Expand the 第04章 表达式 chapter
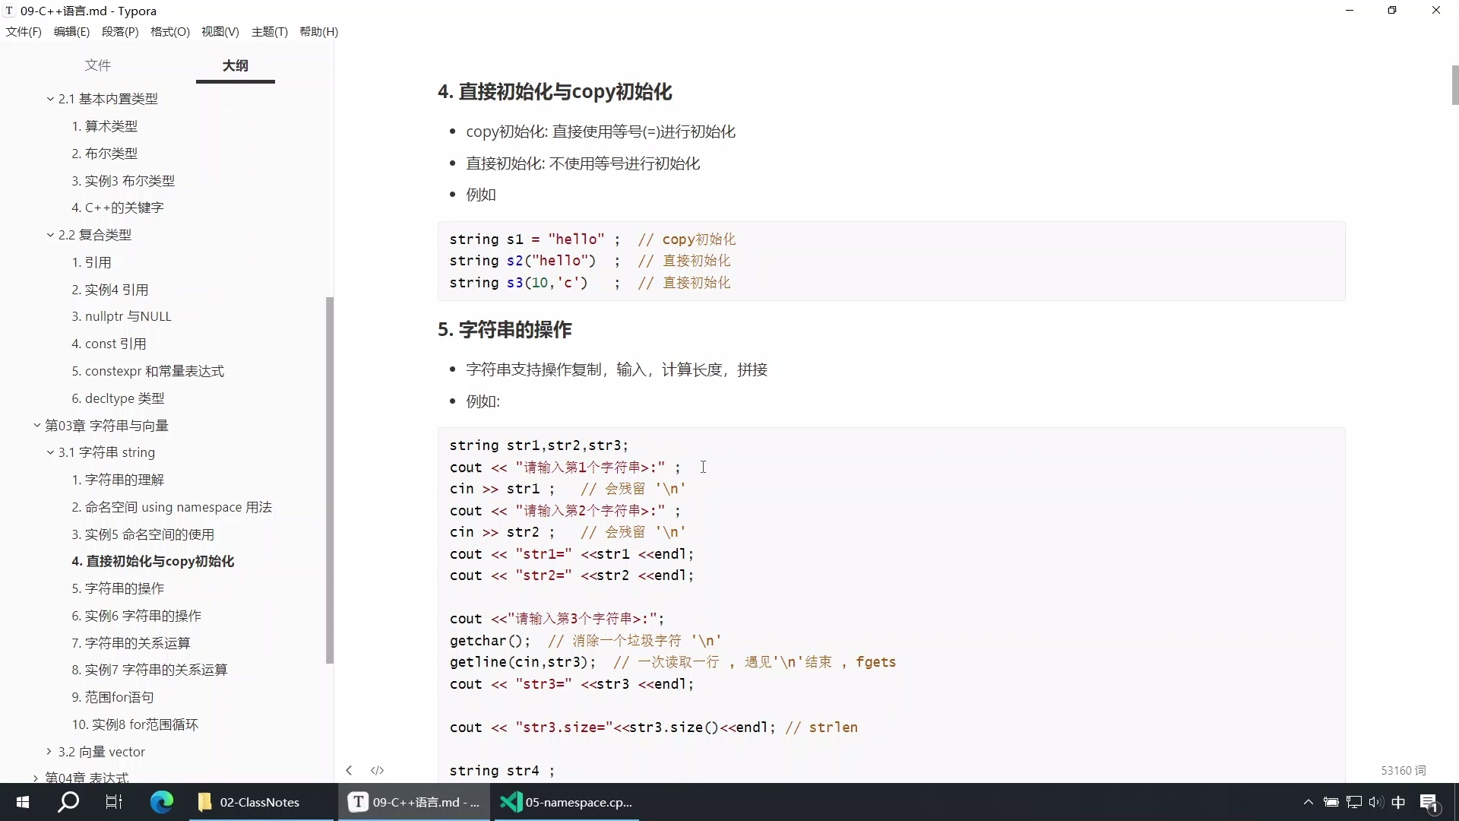This screenshot has height=821, width=1459. click(34, 778)
